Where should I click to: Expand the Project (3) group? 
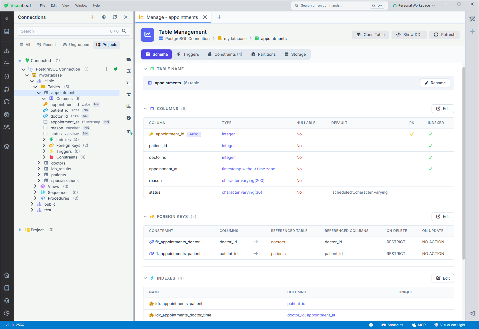(20, 230)
